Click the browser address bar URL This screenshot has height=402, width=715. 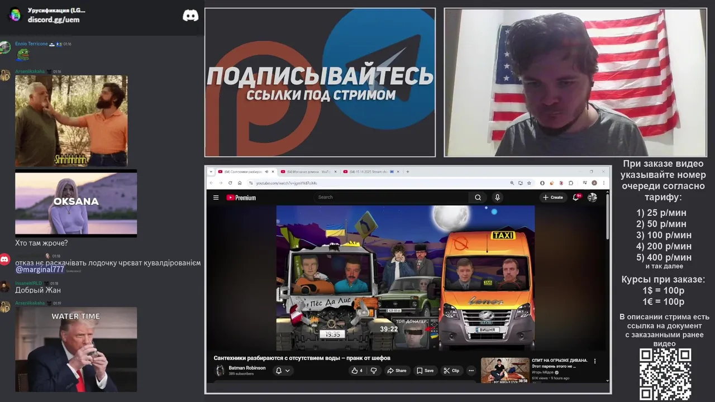pos(287,183)
